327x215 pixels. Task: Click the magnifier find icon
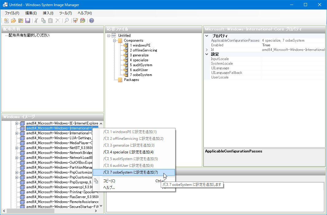coord(67,21)
